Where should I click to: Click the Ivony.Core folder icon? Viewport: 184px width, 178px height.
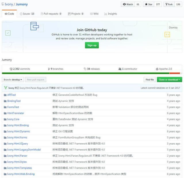click(5, 119)
